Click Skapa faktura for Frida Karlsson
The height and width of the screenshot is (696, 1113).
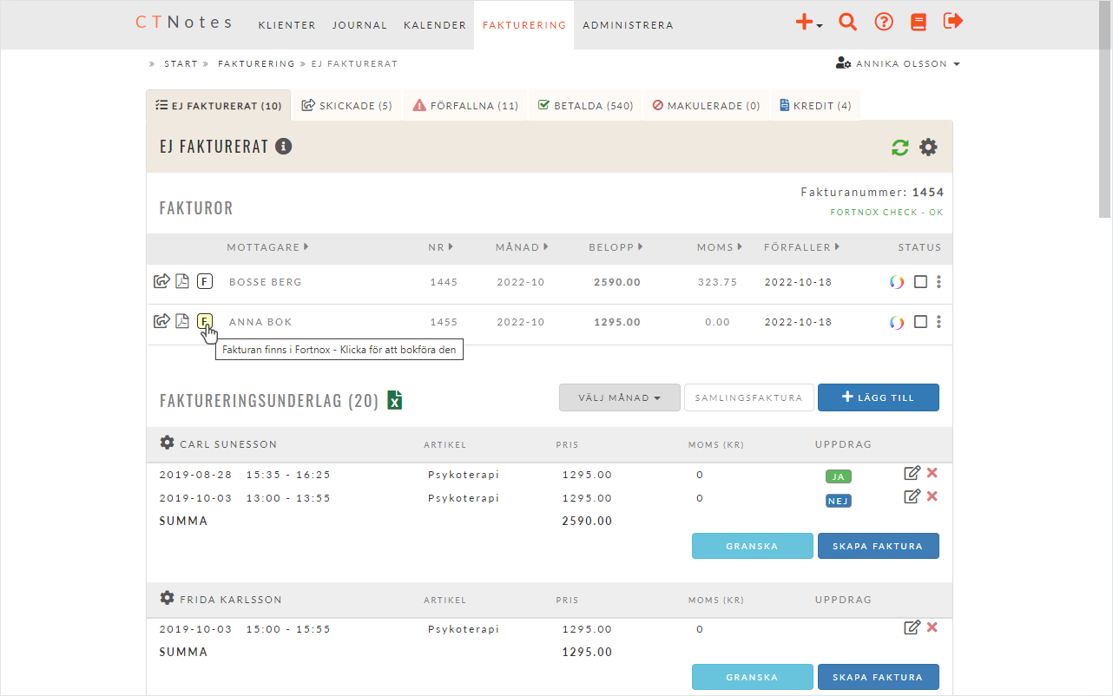pyautogui.click(x=879, y=677)
